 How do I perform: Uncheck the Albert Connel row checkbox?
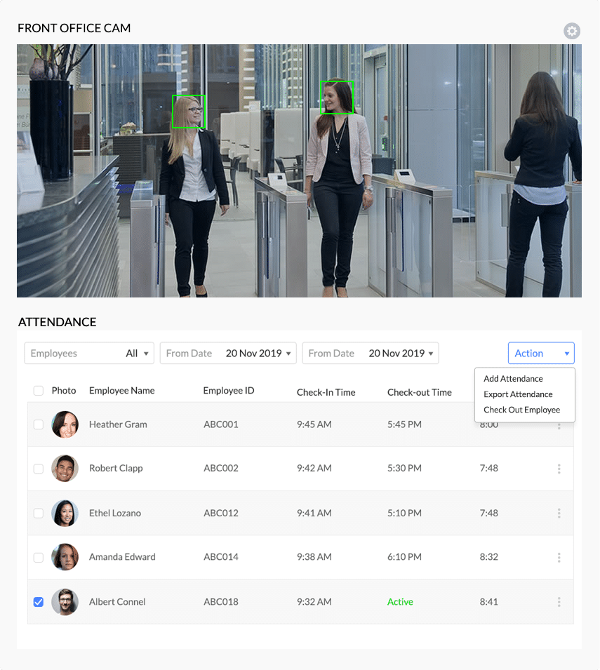coord(39,602)
